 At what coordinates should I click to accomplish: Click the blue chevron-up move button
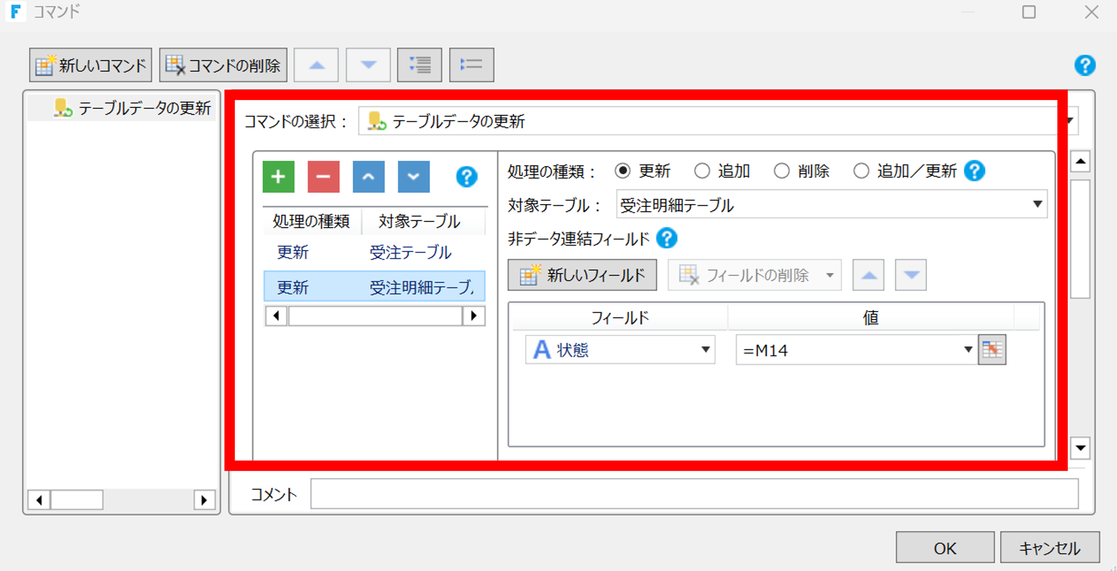click(x=368, y=177)
